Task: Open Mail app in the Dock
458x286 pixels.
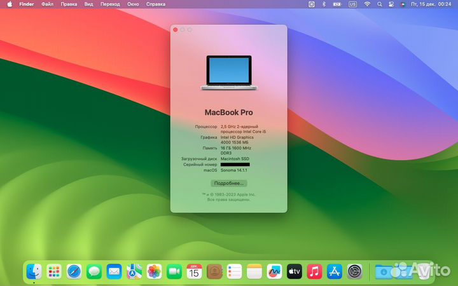Action: [114, 272]
